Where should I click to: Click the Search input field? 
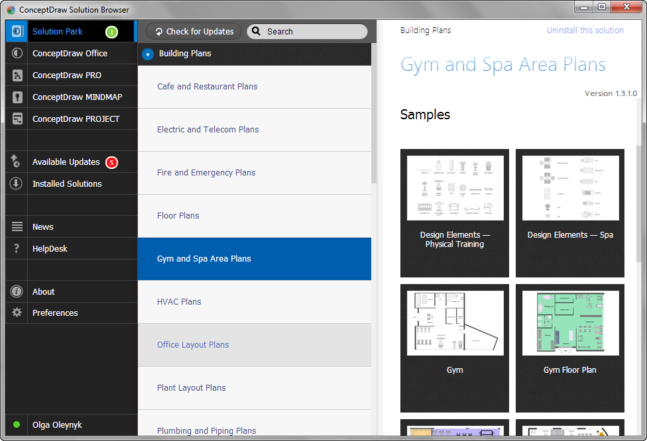[x=307, y=31]
